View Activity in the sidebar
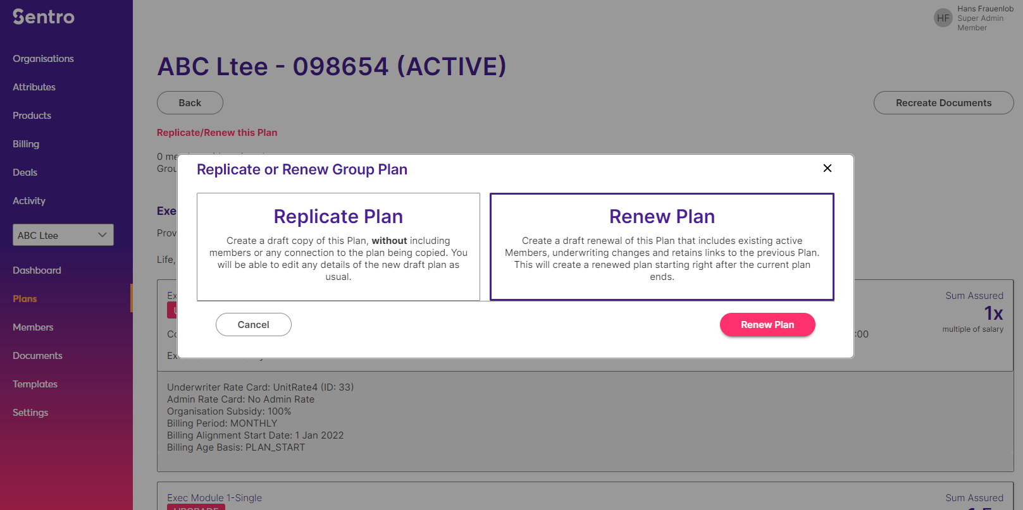The width and height of the screenshot is (1023, 510). [29, 201]
